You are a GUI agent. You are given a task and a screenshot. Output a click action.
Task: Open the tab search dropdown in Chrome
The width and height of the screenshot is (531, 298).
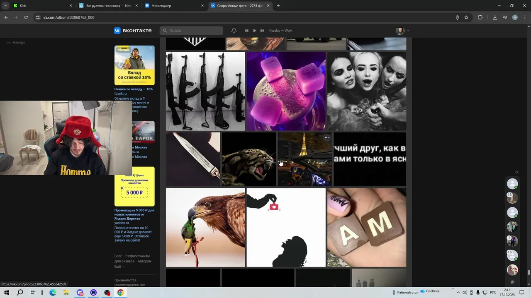pyautogui.click(x=5, y=6)
